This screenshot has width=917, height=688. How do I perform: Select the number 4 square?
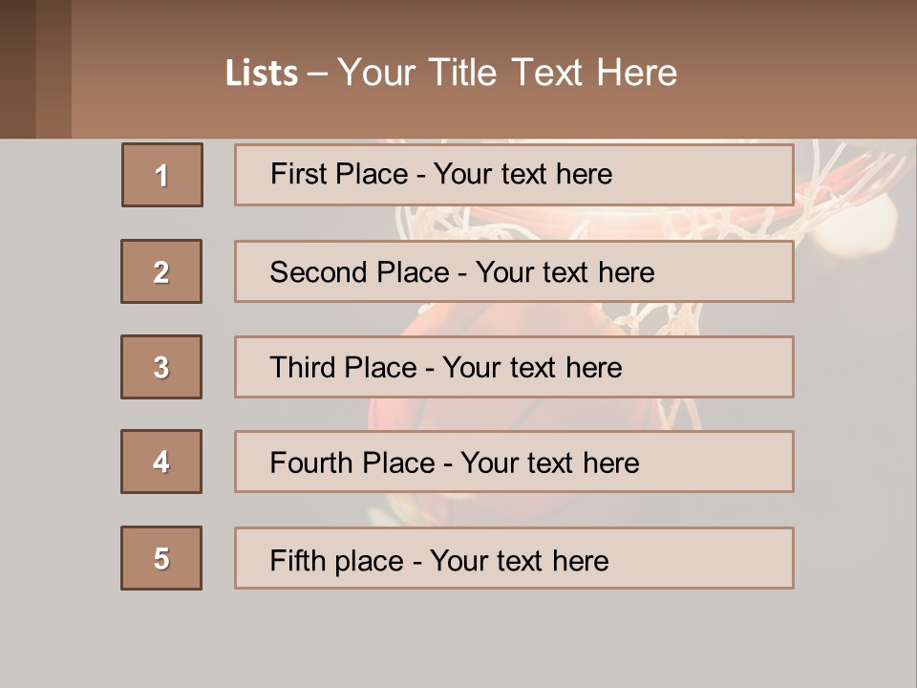point(161,462)
